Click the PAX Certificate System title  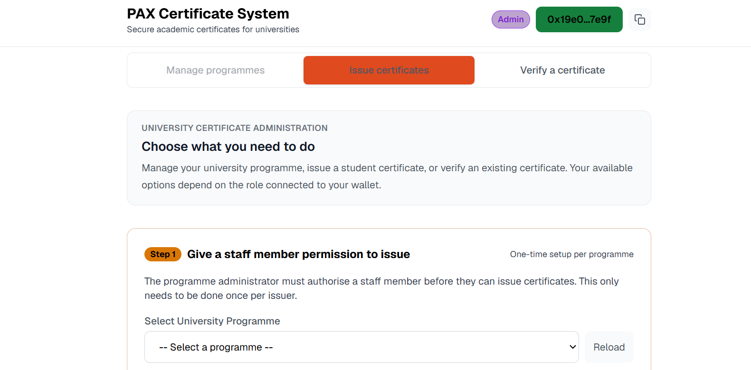pos(208,14)
